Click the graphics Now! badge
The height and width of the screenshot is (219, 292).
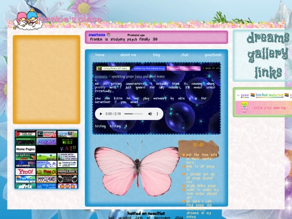(x=25, y=157)
